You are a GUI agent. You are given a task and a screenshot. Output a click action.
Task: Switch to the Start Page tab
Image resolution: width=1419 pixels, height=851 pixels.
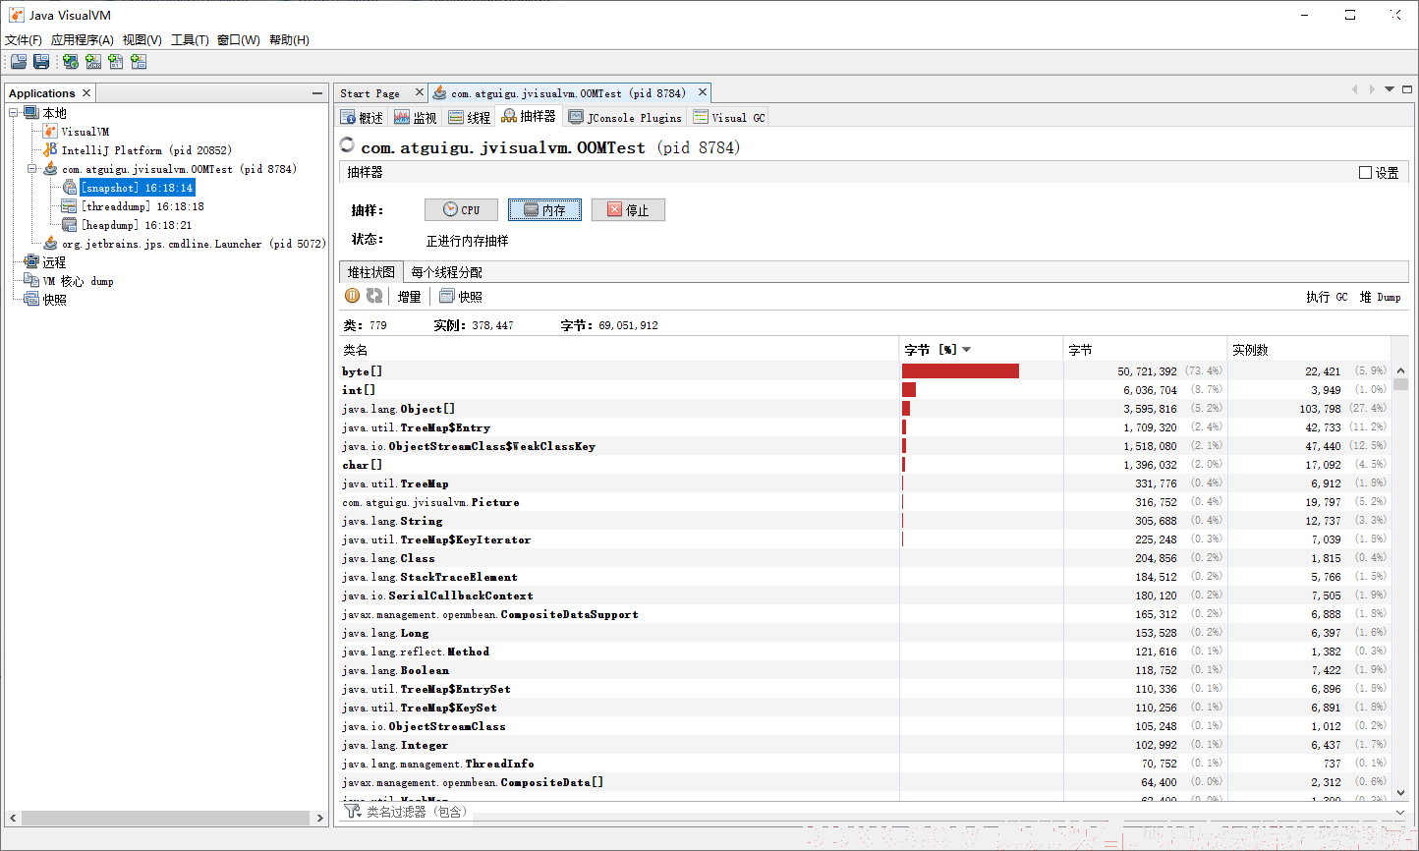click(x=370, y=93)
